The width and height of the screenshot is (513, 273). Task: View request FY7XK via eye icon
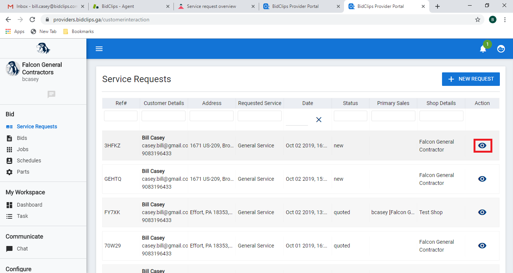[x=482, y=212]
